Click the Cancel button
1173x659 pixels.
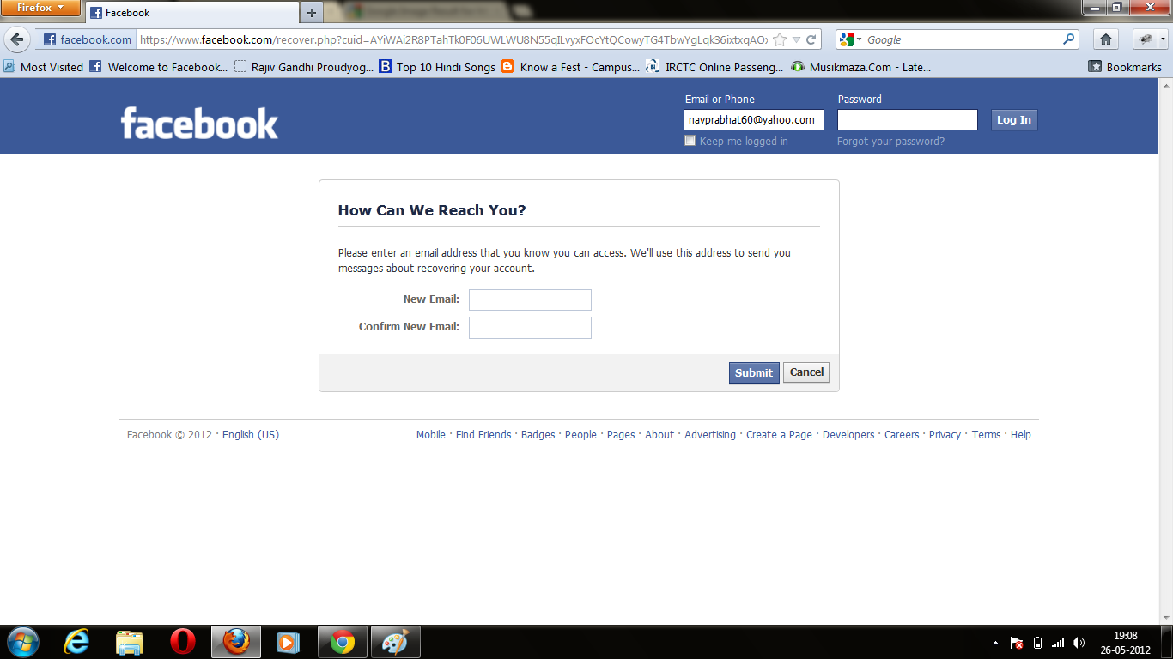click(806, 372)
